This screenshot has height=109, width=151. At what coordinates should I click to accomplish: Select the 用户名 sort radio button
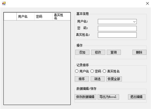(x=77, y=71)
